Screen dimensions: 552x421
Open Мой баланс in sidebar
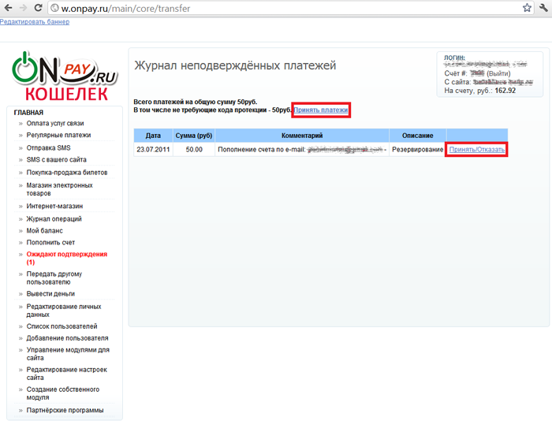(x=45, y=231)
